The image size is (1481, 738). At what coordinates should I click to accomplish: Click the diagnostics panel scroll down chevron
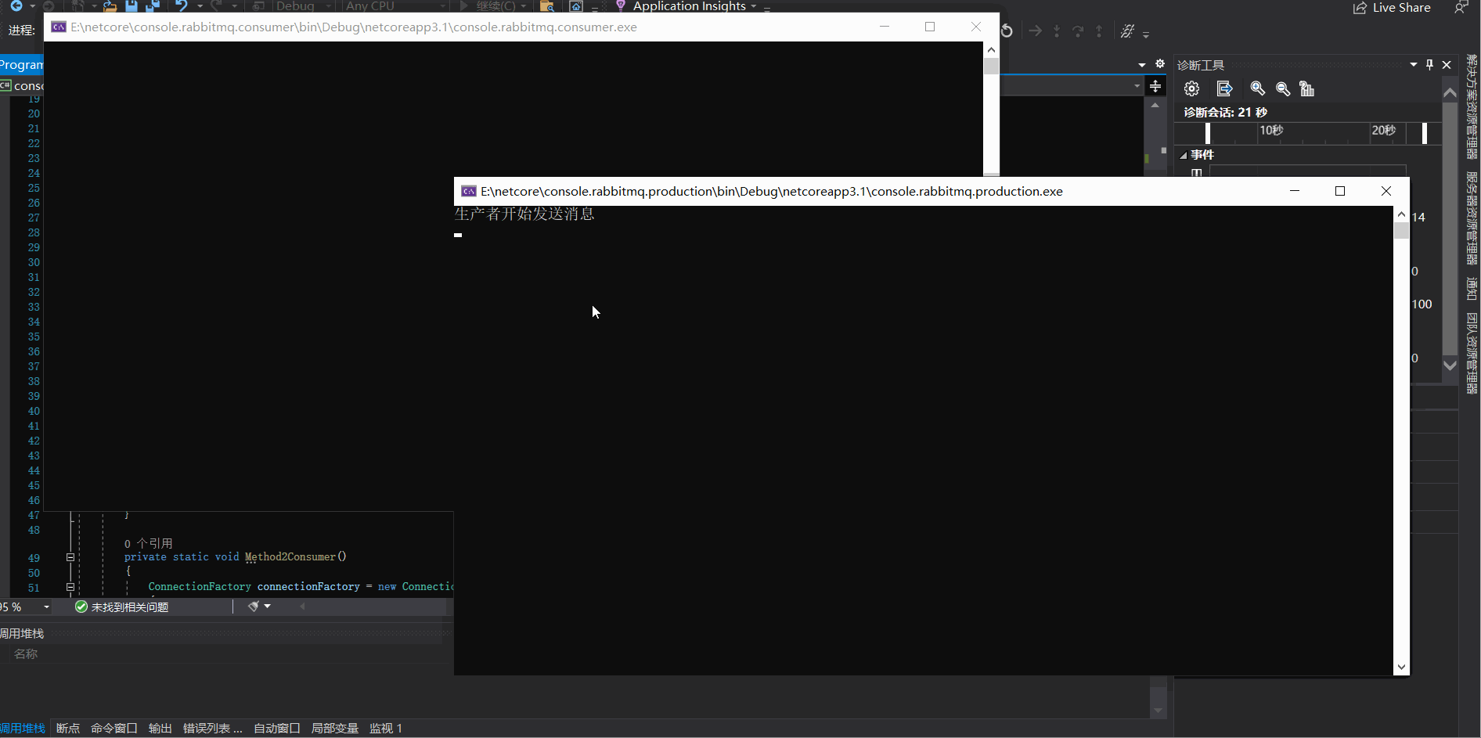tap(1450, 365)
